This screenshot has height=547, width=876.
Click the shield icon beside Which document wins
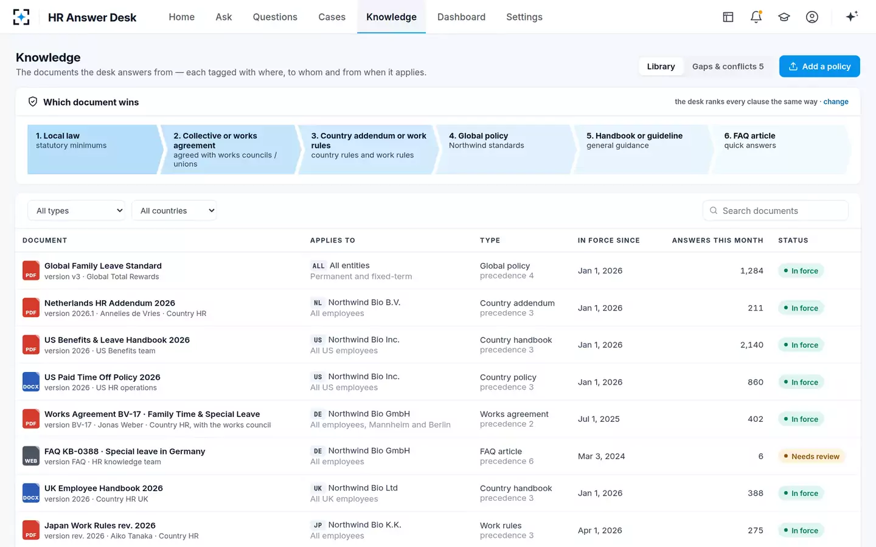[x=33, y=101]
